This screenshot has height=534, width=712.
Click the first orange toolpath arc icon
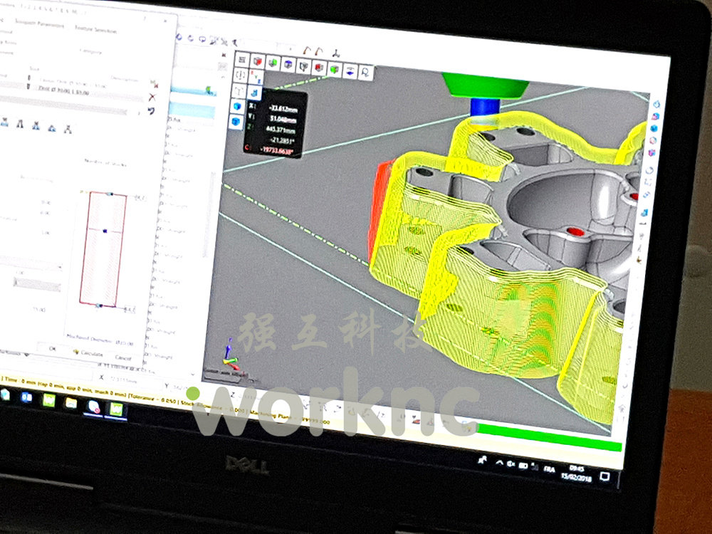click(308, 50)
